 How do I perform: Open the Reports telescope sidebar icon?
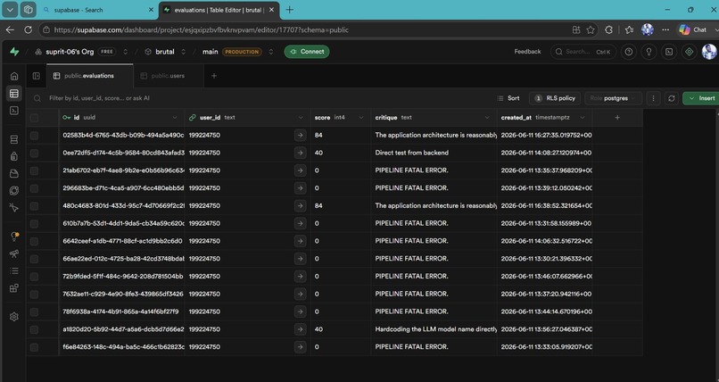tap(14, 253)
